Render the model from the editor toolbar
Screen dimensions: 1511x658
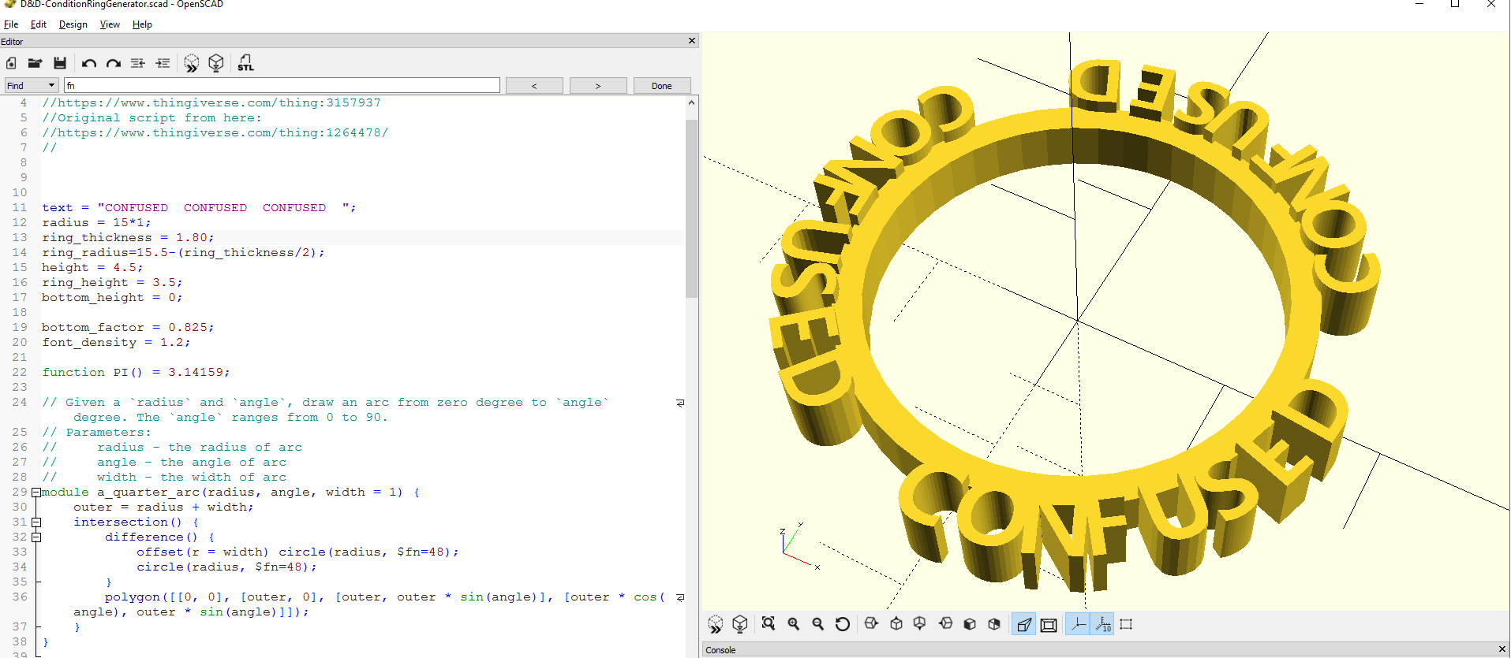tap(216, 63)
